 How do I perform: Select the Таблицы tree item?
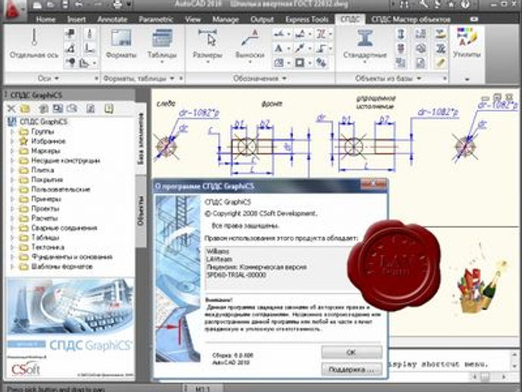pyautogui.click(x=45, y=238)
